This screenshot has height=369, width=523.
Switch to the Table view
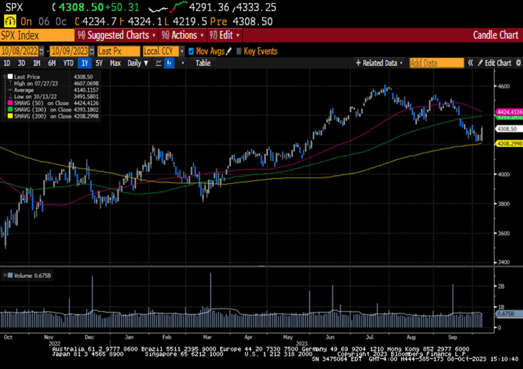pos(203,63)
